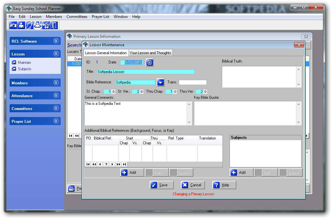Open the Bible Reference dropdown list
This screenshot has width=332, height=219.
point(161,82)
